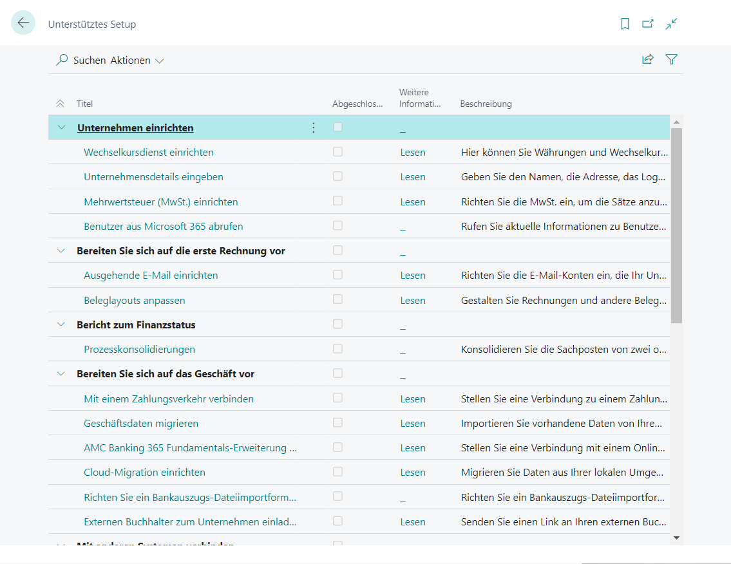Open Benutzer aus Microsoft 365 abrufen
The height and width of the screenshot is (564, 731).
click(163, 227)
